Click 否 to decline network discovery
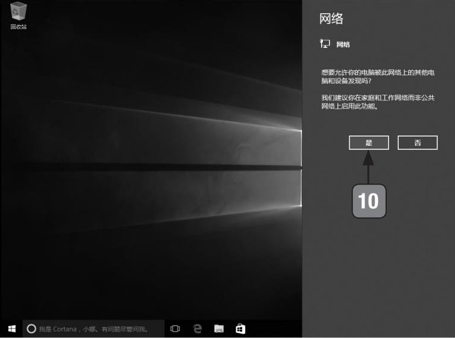Image resolution: width=455 pixels, height=338 pixels. [417, 143]
